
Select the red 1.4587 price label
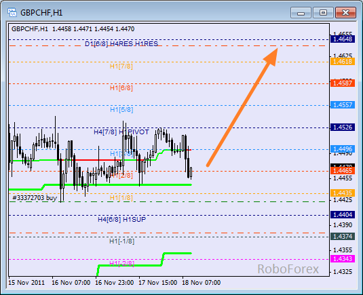pos(343,83)
